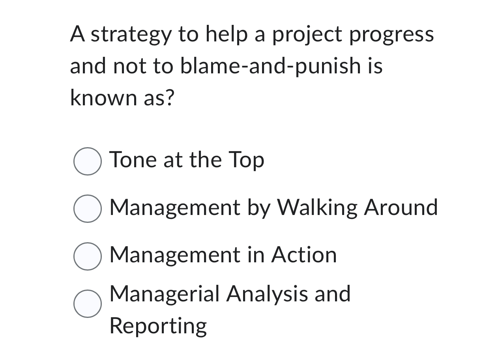Click the Management in Action label

pyautogui.click(x=223, y=255)
